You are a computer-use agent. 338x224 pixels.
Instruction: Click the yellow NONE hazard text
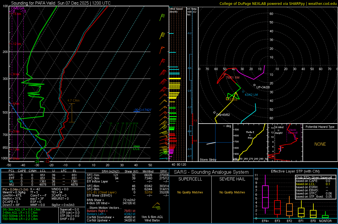click(320, 144)
